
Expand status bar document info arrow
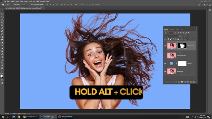pyautogui.click(x=29, y=114)
